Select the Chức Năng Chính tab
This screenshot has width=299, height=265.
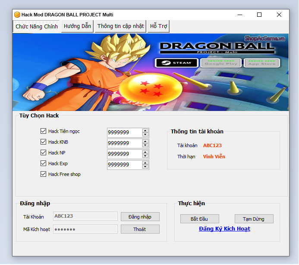[x=36, y=26]
